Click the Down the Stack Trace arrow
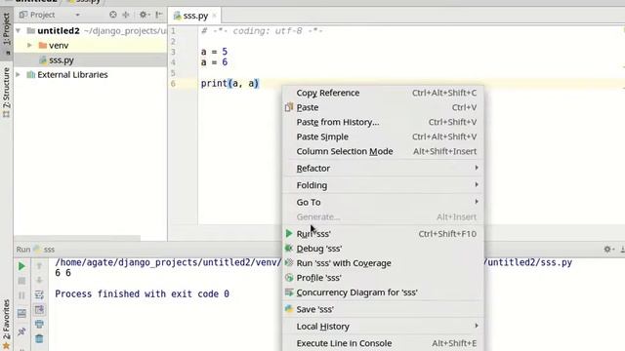This screenshot has width=625, height=351. point(39,281)
